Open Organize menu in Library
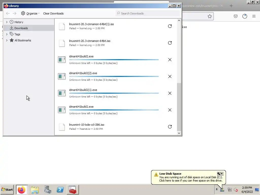Image resolution: width=260 pixels, height=195 pixels. (30, 13)
